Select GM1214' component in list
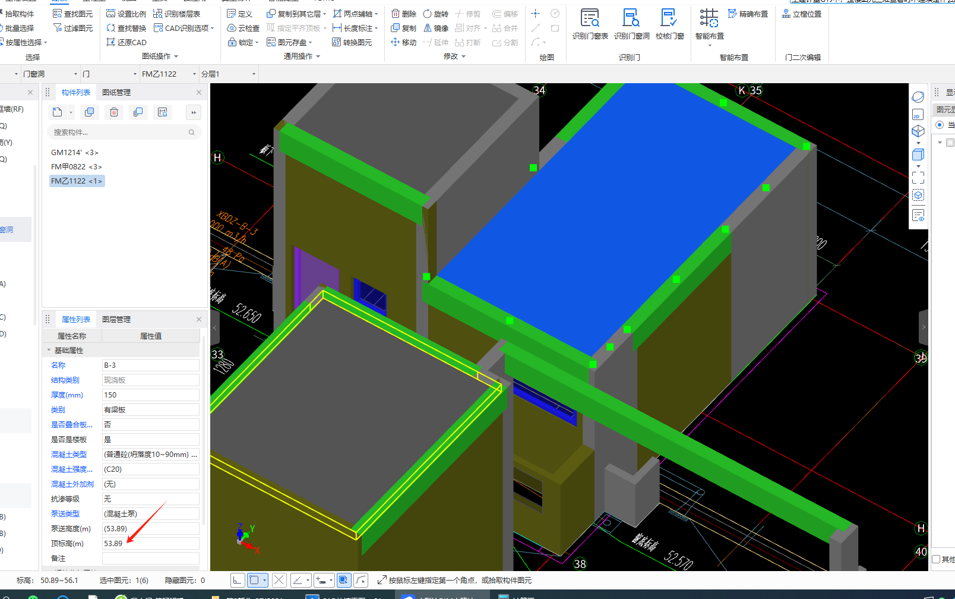The height and width of the screenshot is (599, 955). point(75,153)
